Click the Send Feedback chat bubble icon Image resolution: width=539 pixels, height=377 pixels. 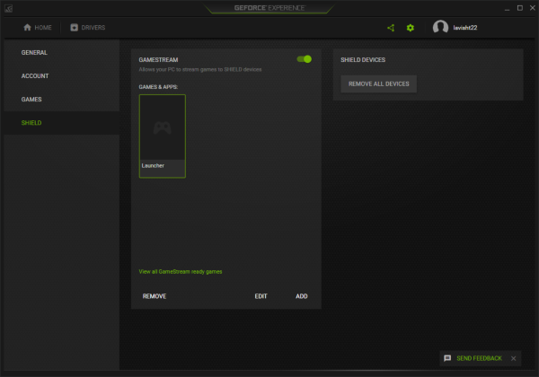pos(447,358)
